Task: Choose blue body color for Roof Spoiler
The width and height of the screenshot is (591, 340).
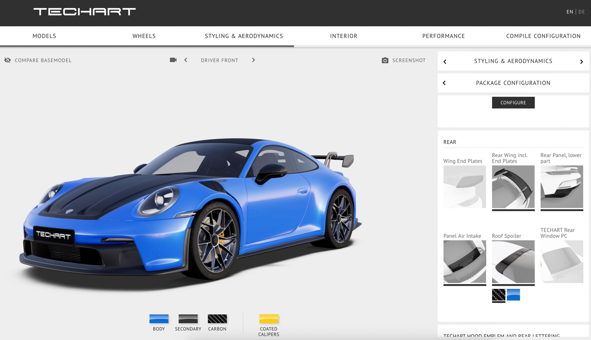Action: tap(513, 295)
